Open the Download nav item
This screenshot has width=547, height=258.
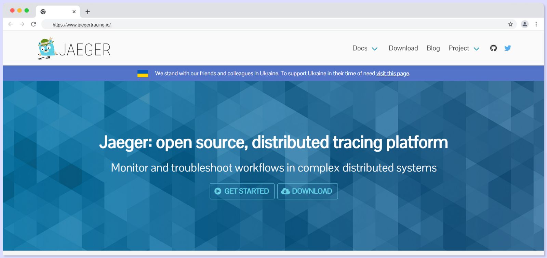pos(403,48)
